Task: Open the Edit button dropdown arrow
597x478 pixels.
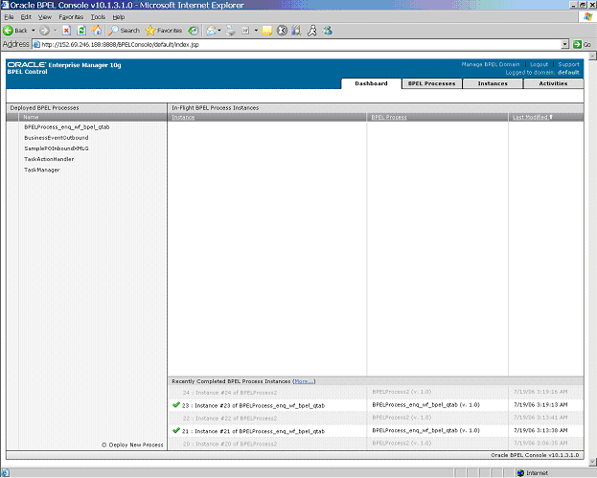Action: click(256, 31)
